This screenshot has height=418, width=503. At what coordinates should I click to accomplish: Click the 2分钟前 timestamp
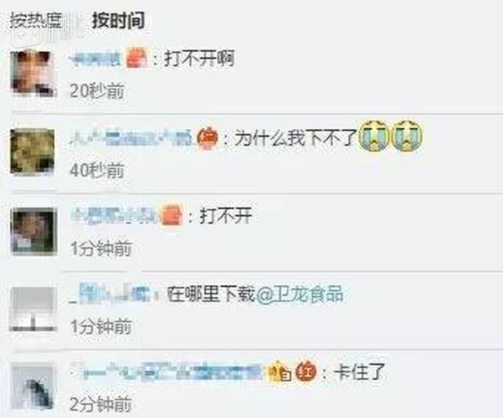tap(101, 404)
